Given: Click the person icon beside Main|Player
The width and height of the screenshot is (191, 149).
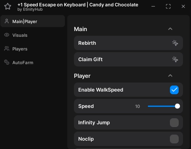Looking at the screenshot, I should (x=7, y=21).
